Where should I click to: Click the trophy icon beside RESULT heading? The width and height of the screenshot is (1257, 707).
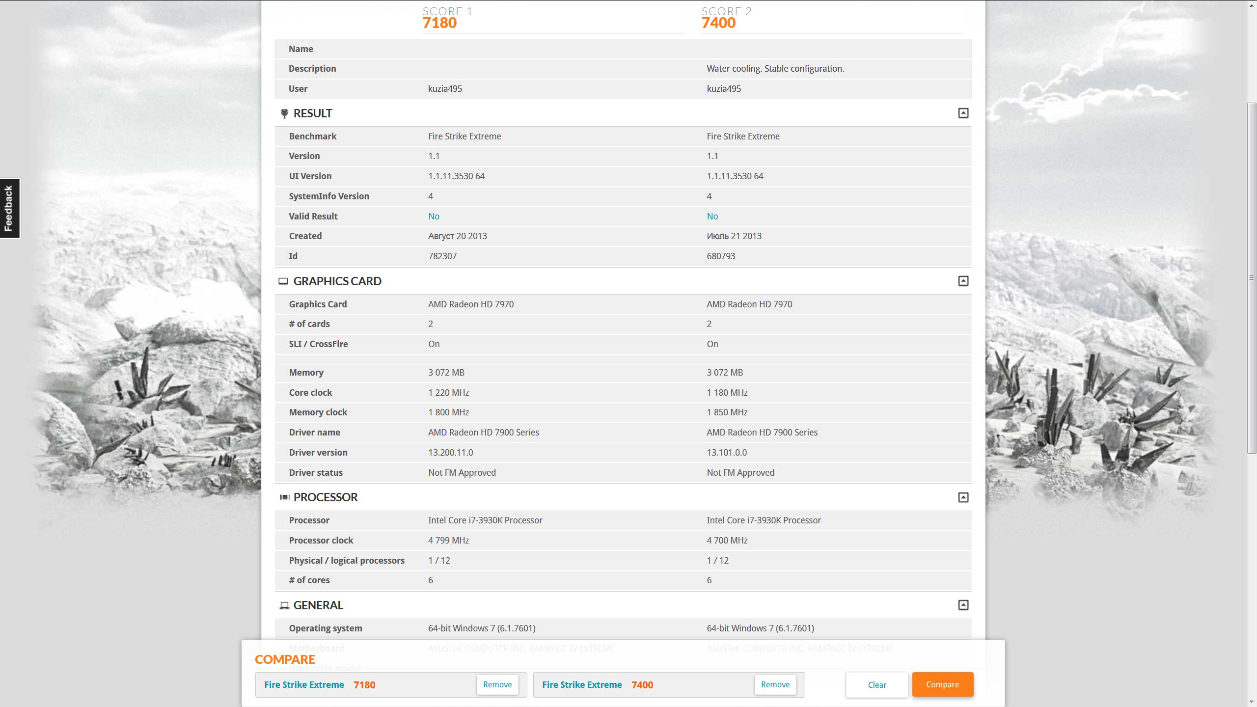284,113
